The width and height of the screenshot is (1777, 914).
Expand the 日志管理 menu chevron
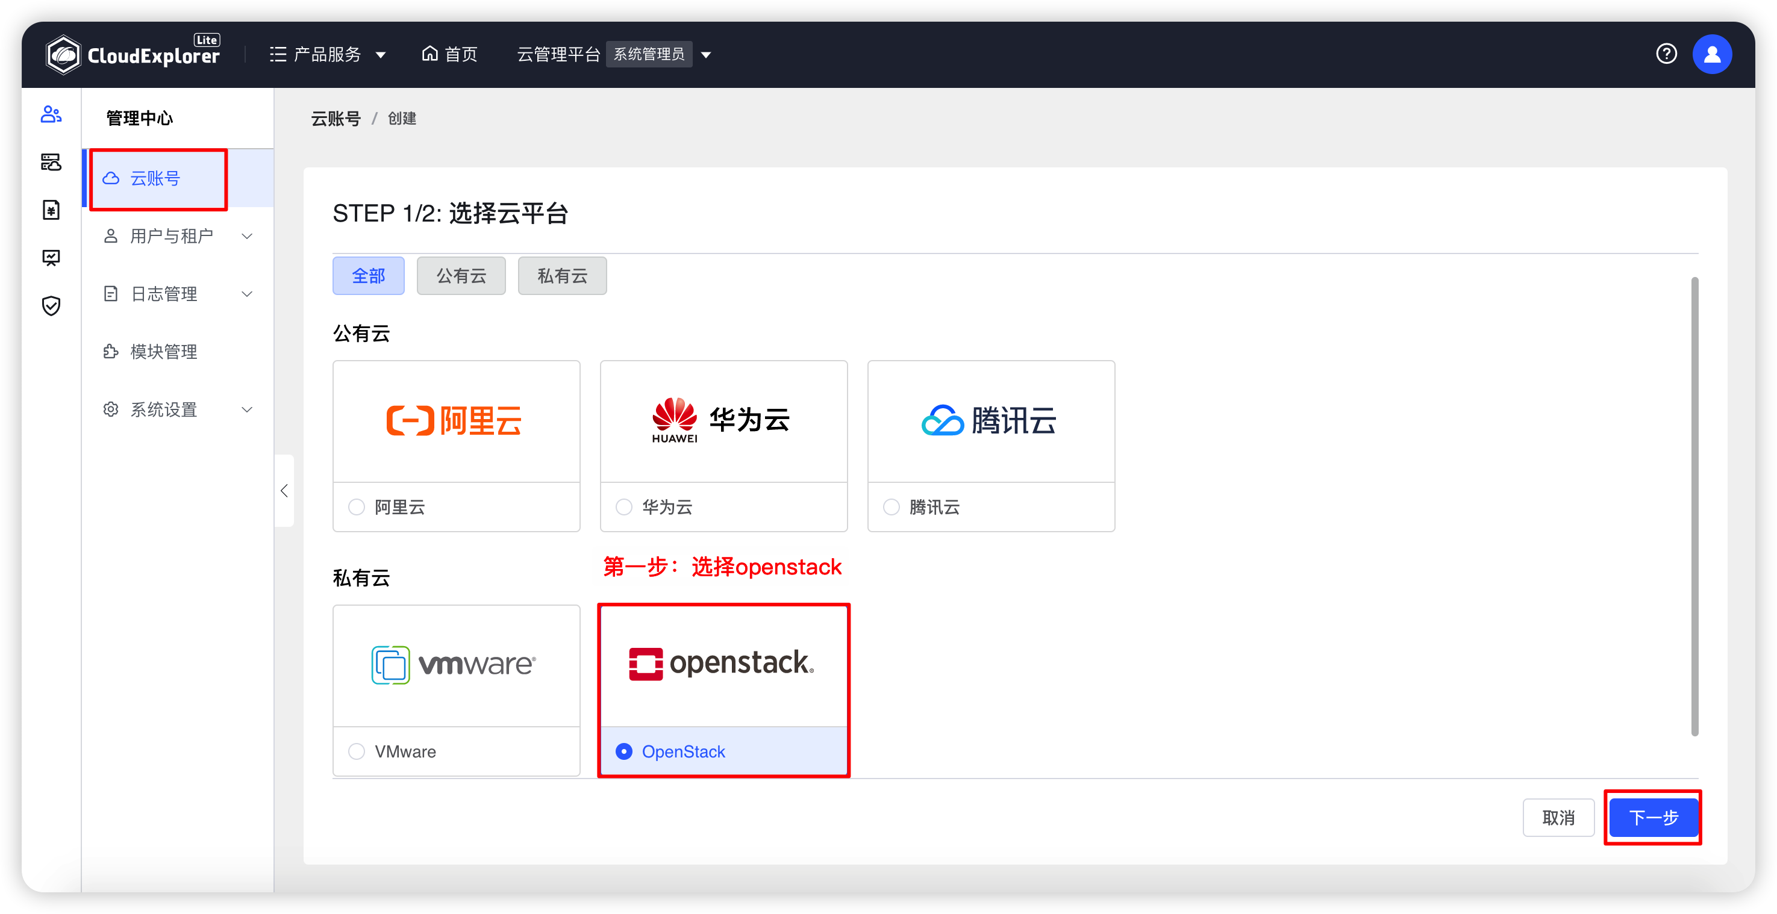[247, 294]
